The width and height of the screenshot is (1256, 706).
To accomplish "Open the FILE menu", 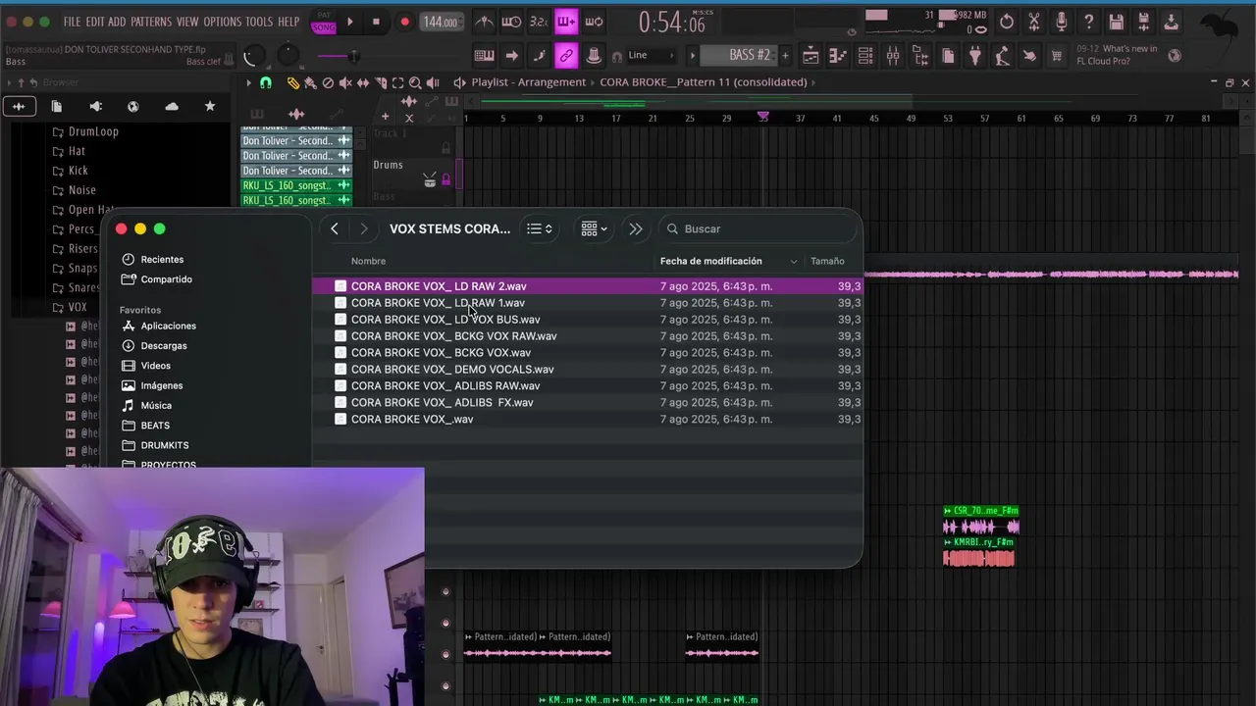I will click(x=73, y=22).
